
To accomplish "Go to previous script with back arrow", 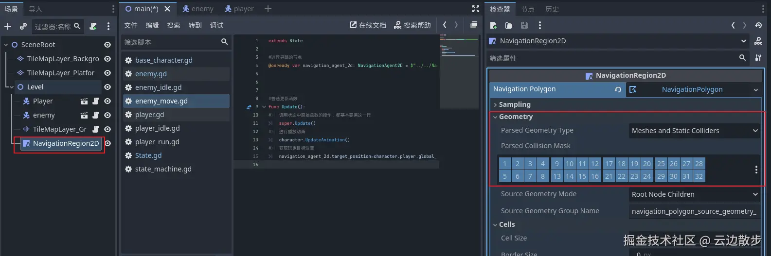I will [x=445, y=25].
